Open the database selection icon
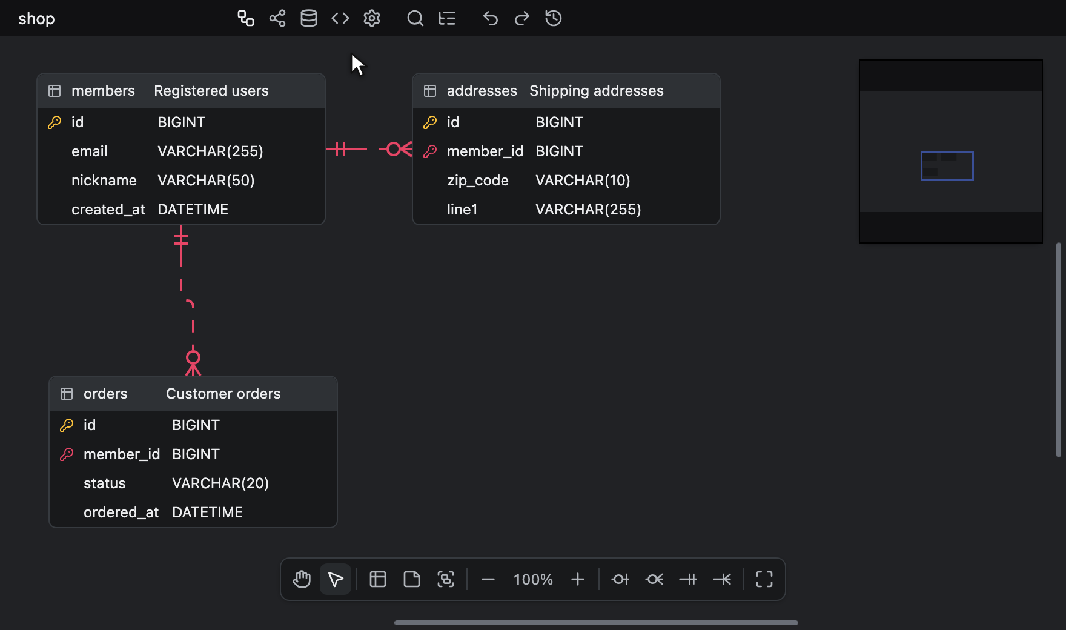Image resolution: width=1066 pixels, height=630 pixels. point(309,18)
